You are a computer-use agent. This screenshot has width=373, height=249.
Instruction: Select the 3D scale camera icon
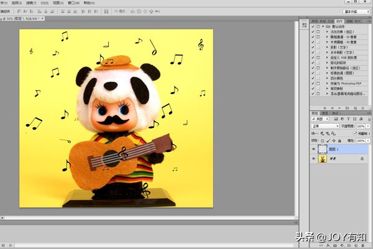[157, 11]
